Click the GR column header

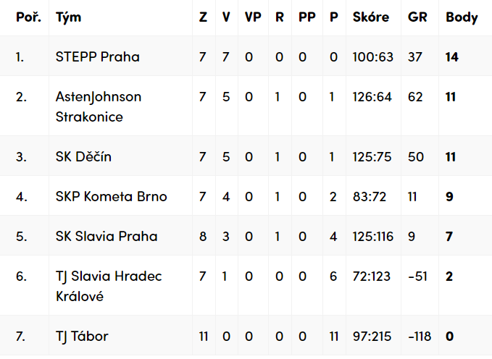417,17
